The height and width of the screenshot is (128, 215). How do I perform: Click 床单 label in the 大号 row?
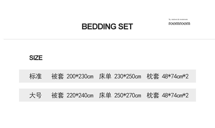coord(105,95)
